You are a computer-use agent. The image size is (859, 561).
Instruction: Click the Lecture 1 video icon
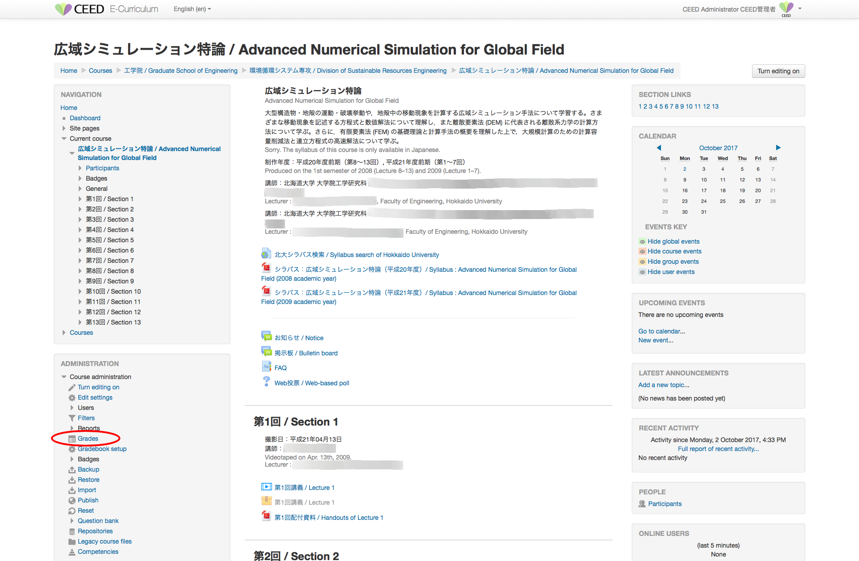267,486
